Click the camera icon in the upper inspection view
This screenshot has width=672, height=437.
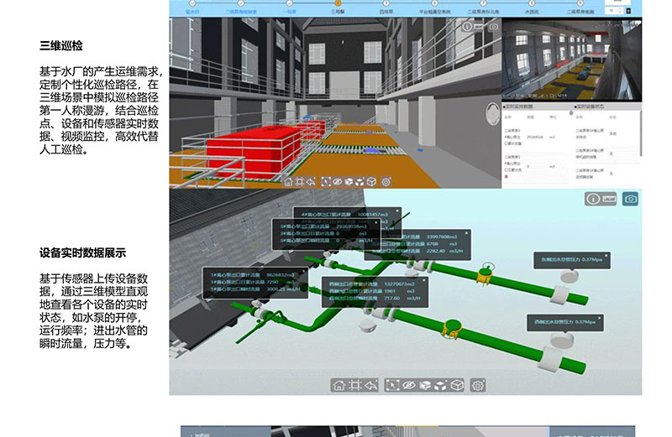493,26
